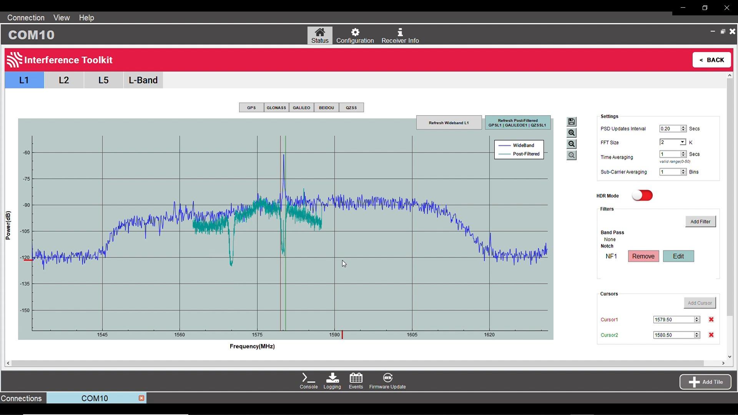Close the COM10 tile panel

(x=732, y=32)
